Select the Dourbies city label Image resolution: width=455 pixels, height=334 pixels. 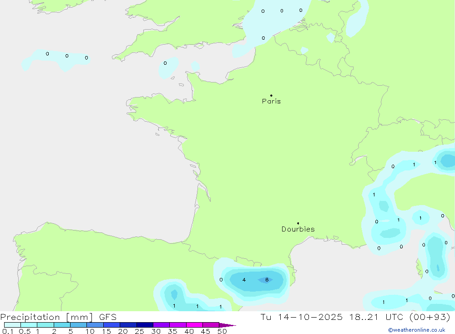pos(298,229)
